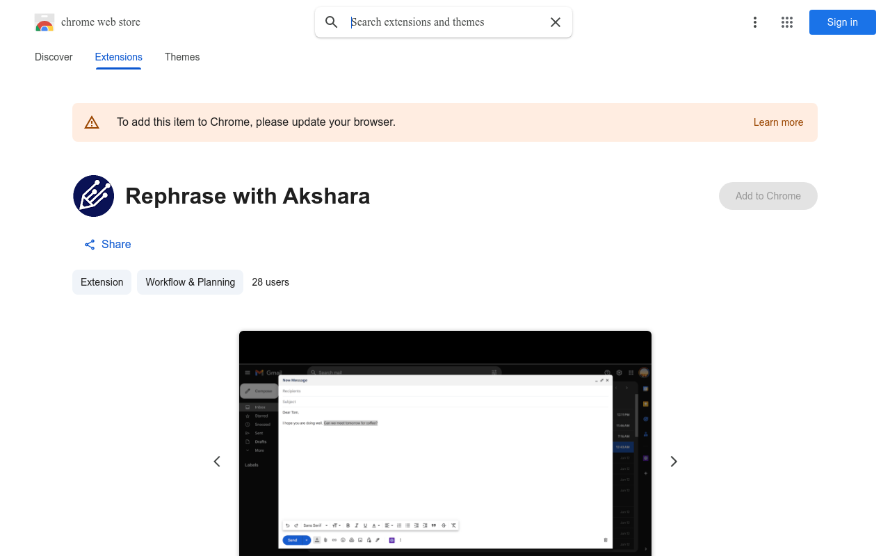Open the Gmail compose screenshot preview

point(445,443)
